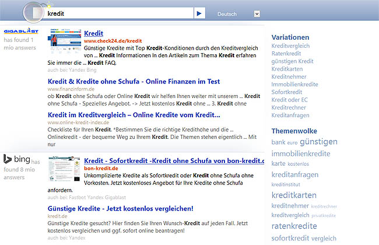Image resolution: width=379 pixels, height=245 pixels.
Task: Click 'auch bei: Yandex' under kredit.de result
Action: (x=66, y=238)
